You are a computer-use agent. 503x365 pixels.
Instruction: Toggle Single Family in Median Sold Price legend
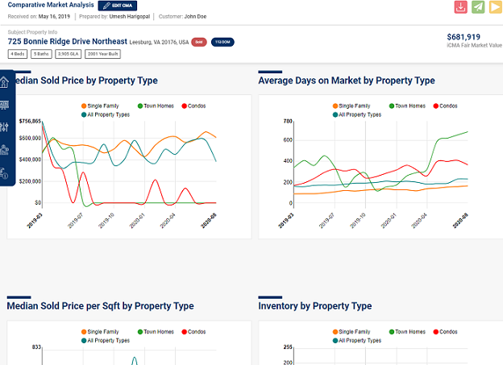coord(100,106)
